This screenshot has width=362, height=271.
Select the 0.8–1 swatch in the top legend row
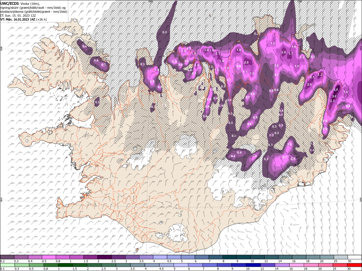click(x=63, y=257)
